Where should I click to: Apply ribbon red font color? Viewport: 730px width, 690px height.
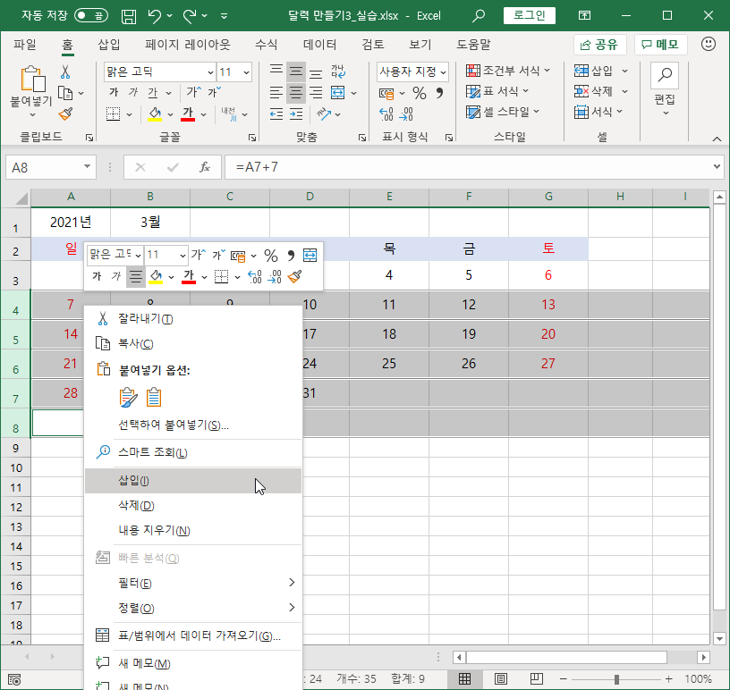[188, 114]
